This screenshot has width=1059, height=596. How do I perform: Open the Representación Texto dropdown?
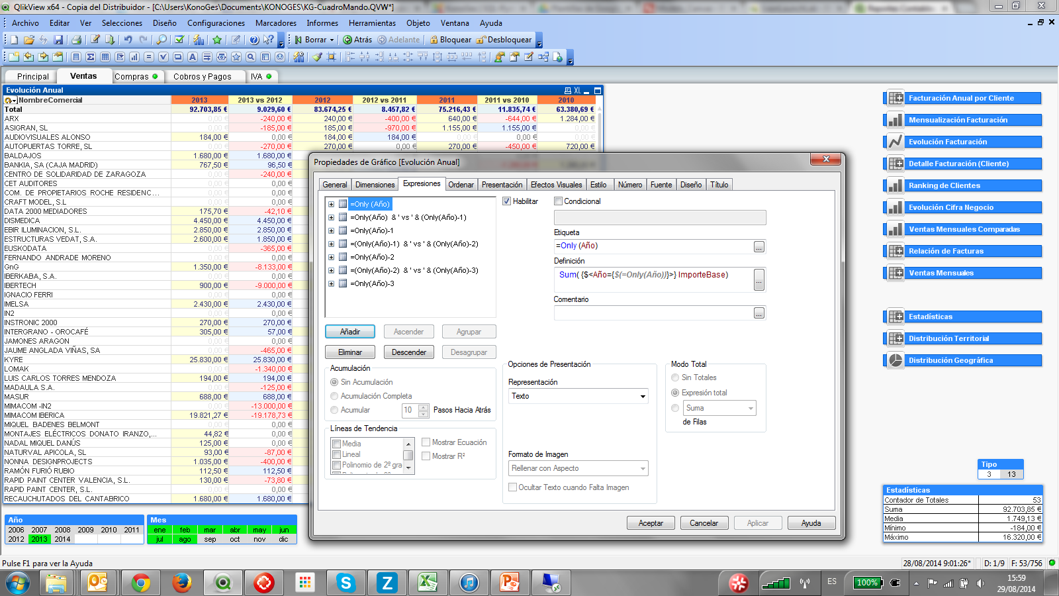click(x=642, y=396)
